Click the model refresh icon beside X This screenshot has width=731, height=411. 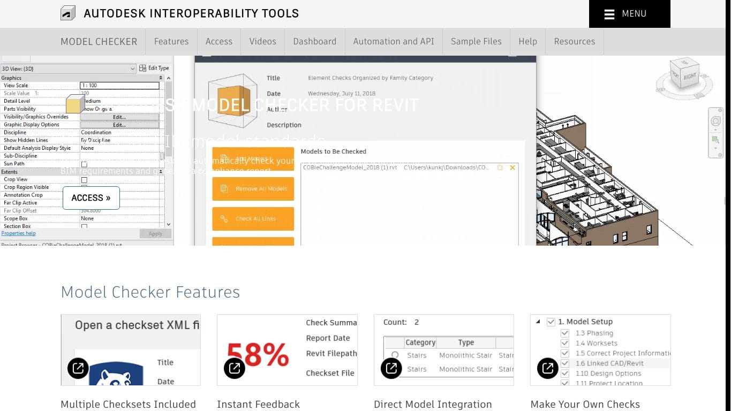(x=500, y=168)
